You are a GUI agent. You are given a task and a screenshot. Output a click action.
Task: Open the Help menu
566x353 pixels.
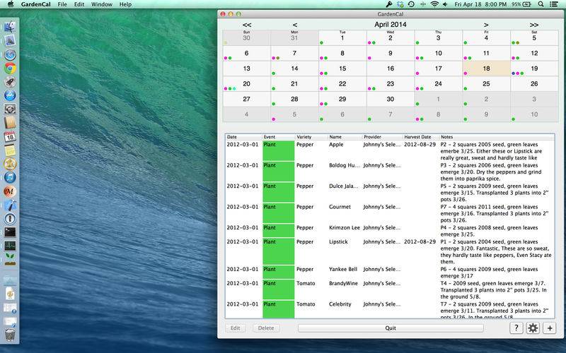click(125, 4)
